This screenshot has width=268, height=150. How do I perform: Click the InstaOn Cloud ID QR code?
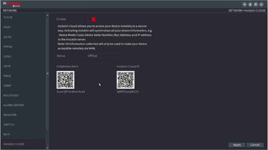[x=125, y=80]
